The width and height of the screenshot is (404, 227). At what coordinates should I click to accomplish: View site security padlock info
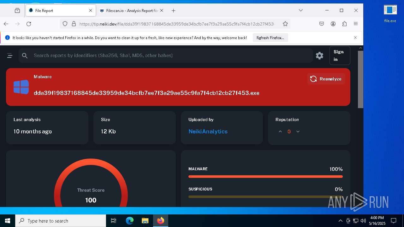click(74, 24)
